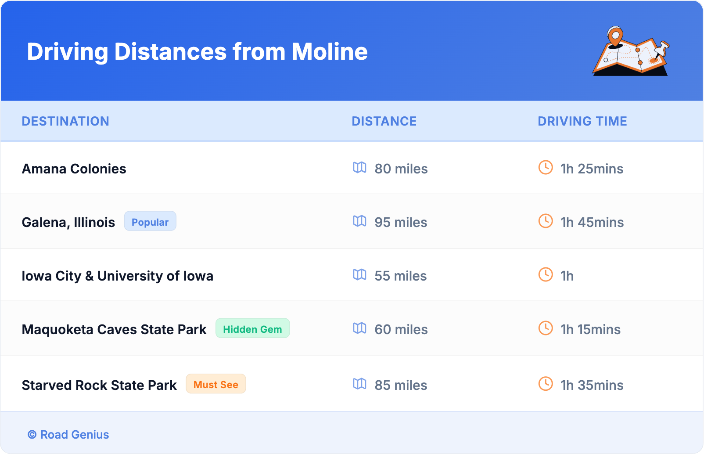This screenshot has width=704, height=454.
Task: Click the clock icon beside 1h 35mins
Action: click(x=546, y=384)
